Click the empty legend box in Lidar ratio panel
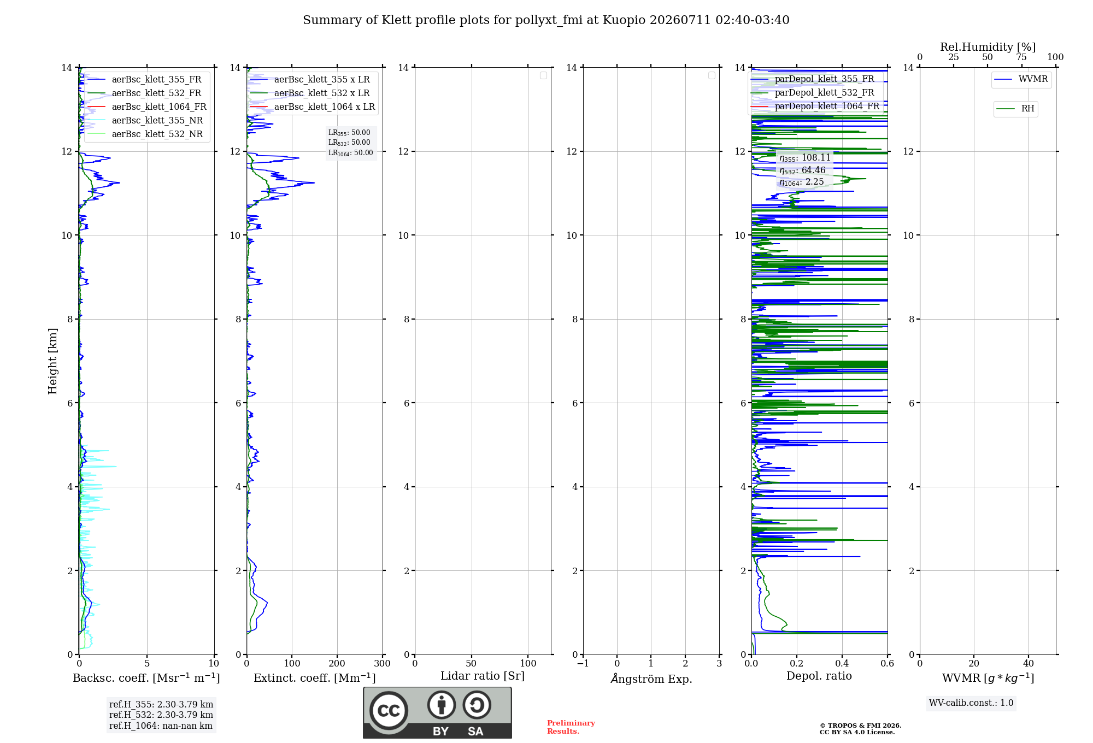Viewport: 1093px width, 743px height. [x=543, y=75]
